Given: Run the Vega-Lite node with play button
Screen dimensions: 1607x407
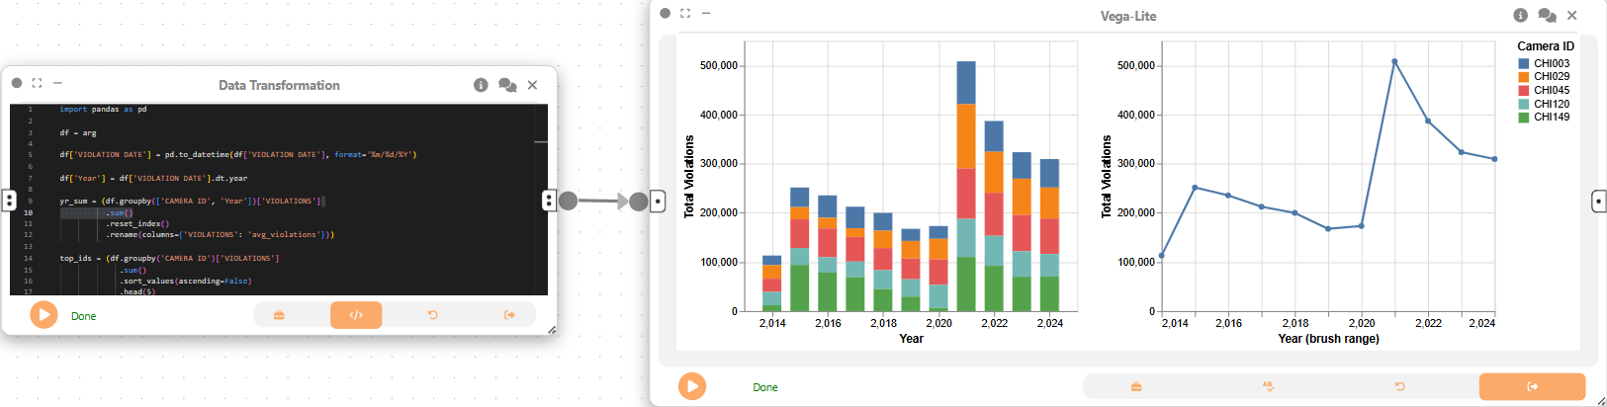Looking at the screenshot, I should coord(692,386).
